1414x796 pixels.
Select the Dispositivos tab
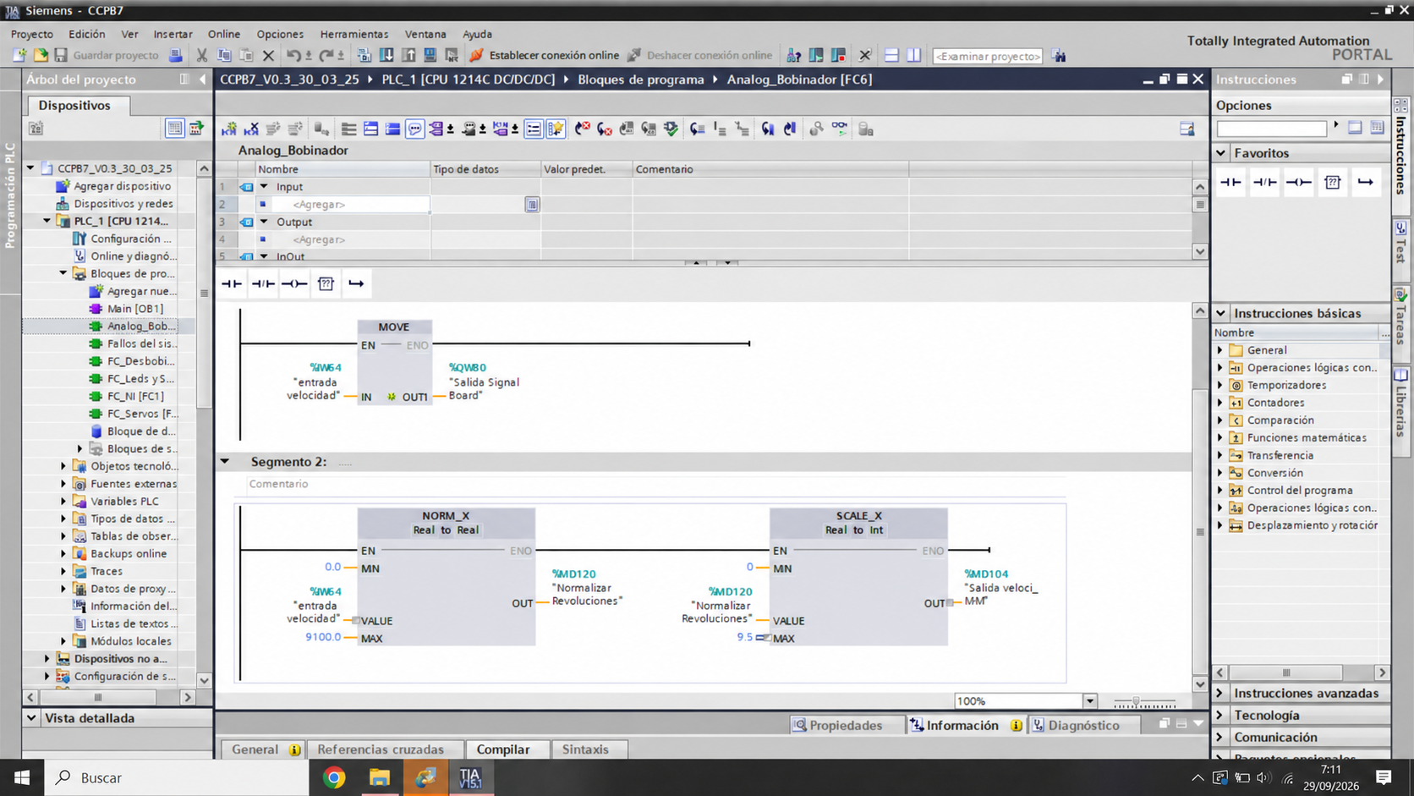pyautogui.click(x=74, y=105)
